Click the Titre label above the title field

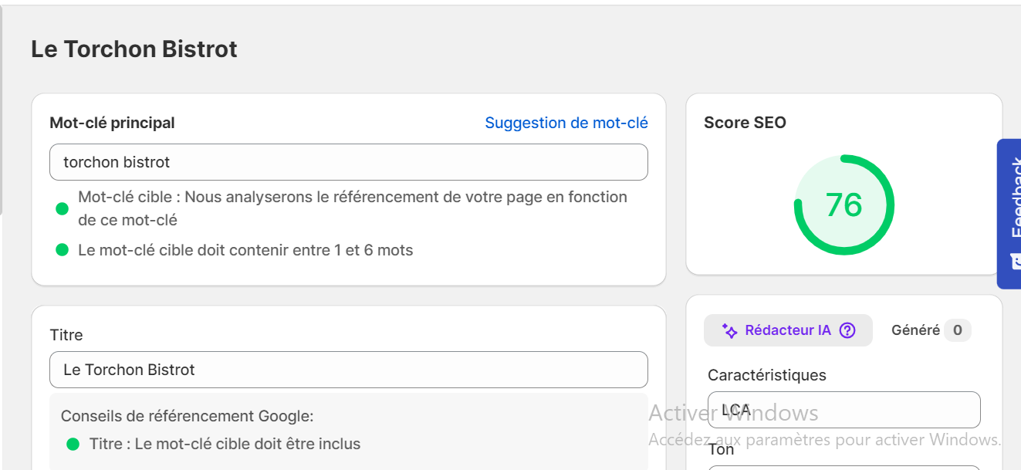point(66,335)
